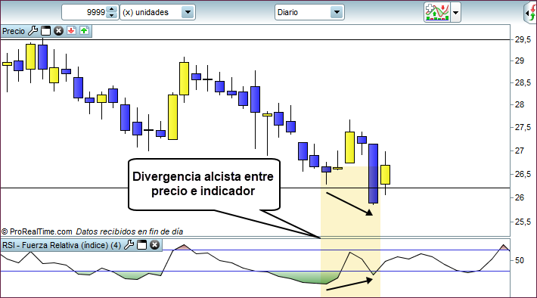Screen dimensions: 537x298
Task: Click the 28,5 price axis label
Action: 523,82
